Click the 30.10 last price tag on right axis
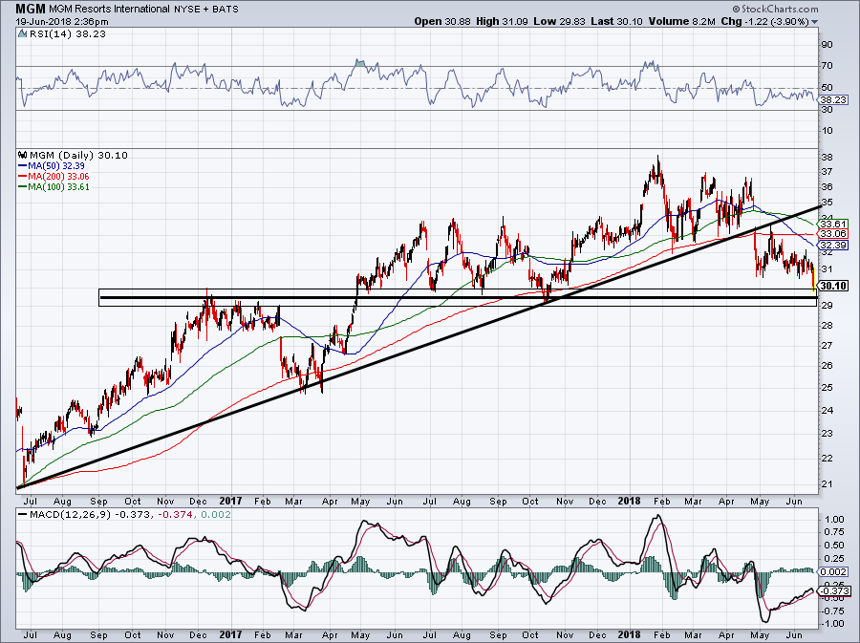The image size is (860, 643). (x=833, y=286)
